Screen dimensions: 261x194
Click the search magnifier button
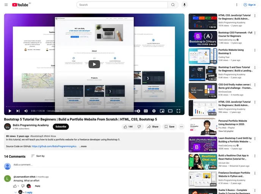click(x=173, y=5)
